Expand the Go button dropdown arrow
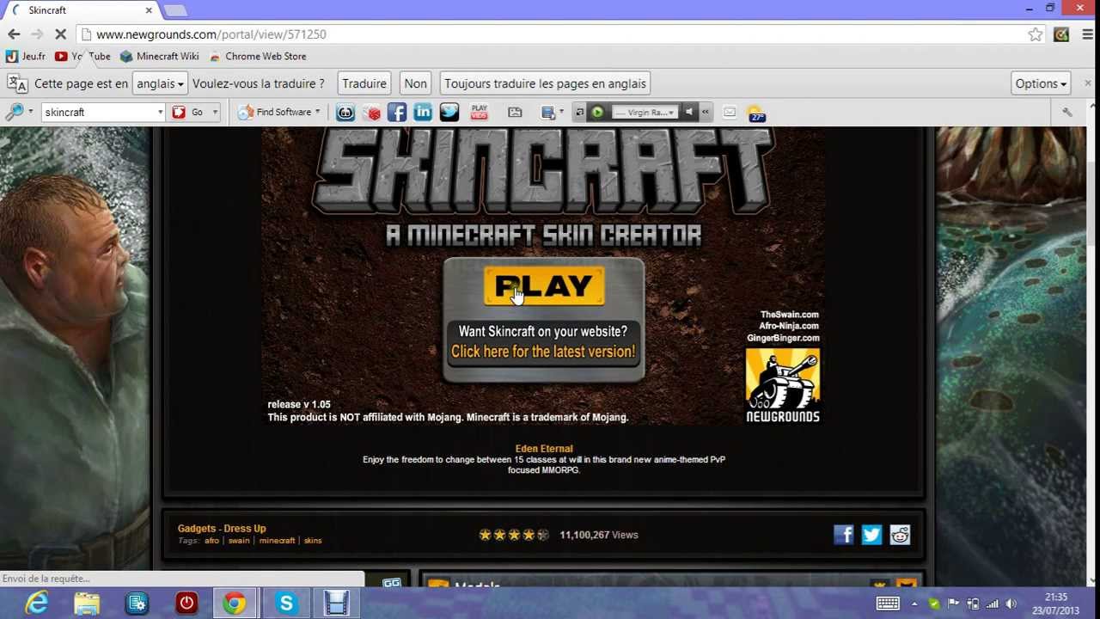The width and height of the screenshot is (1100, 619). click(215, 112)
